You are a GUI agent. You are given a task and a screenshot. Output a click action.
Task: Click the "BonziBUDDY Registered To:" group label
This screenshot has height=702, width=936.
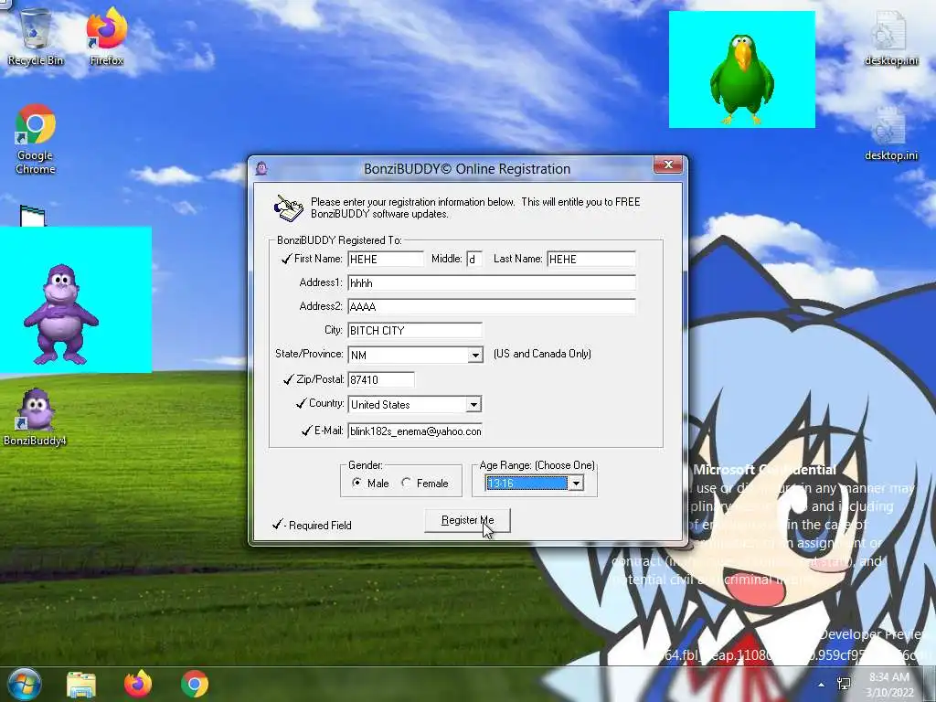(339, 240)
